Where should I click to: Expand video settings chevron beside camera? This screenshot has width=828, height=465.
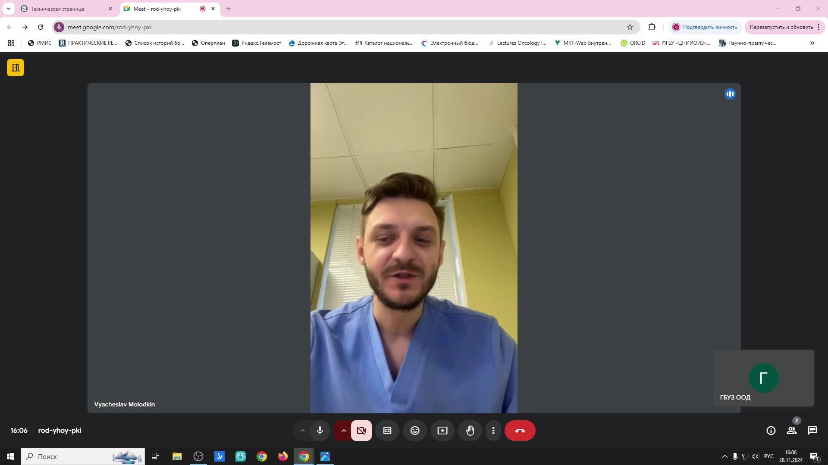pyautogui.click(x=344, y=431)
